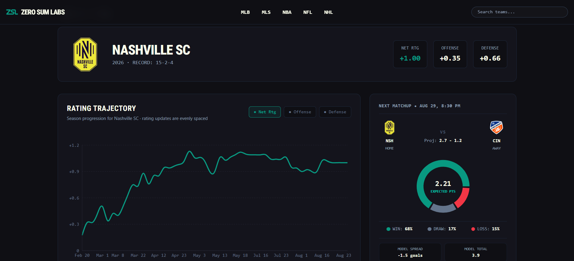Screen dimensions: 574x261
Task: Toggle the Offense chart series
Action: [300, 112]
